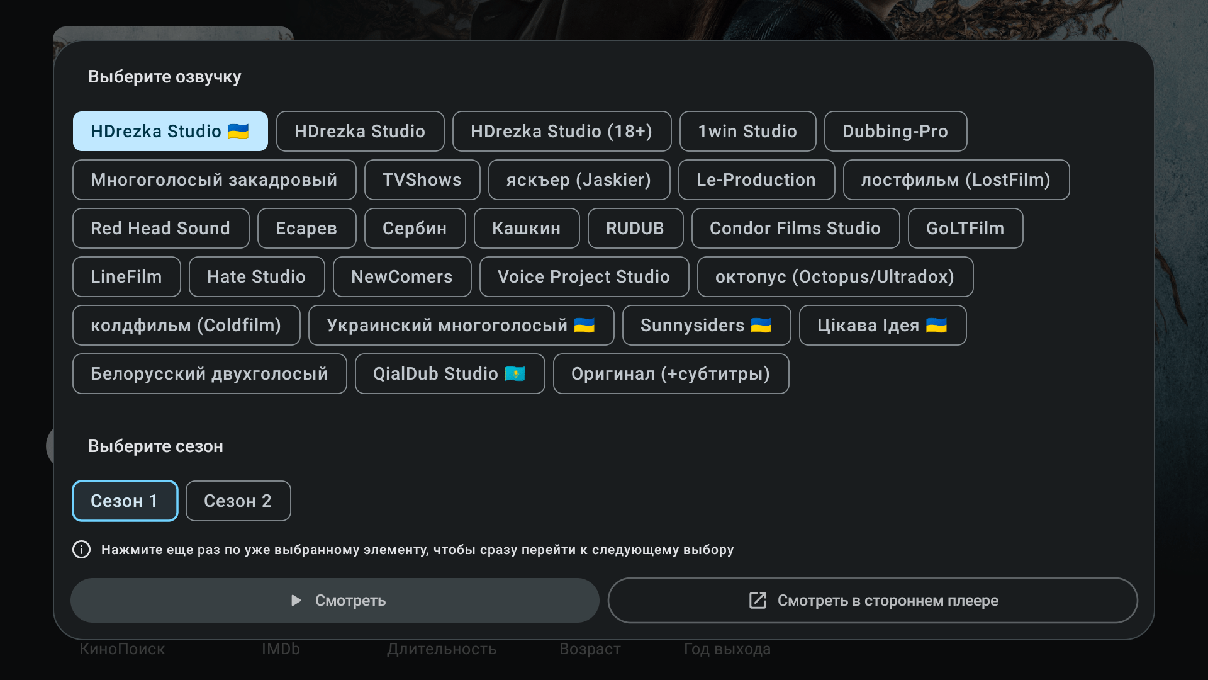1208x680 pixels.
Task: Choose TVShows voiceover option
Action: 422,179
